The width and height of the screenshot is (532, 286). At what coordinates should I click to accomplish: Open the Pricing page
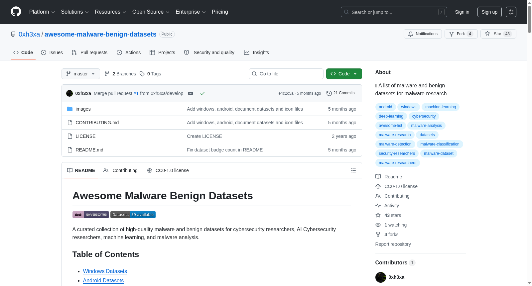[x=220, y=12]
